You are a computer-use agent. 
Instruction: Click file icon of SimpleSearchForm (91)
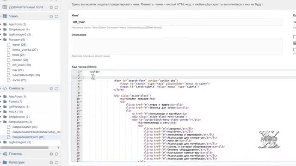8,137
